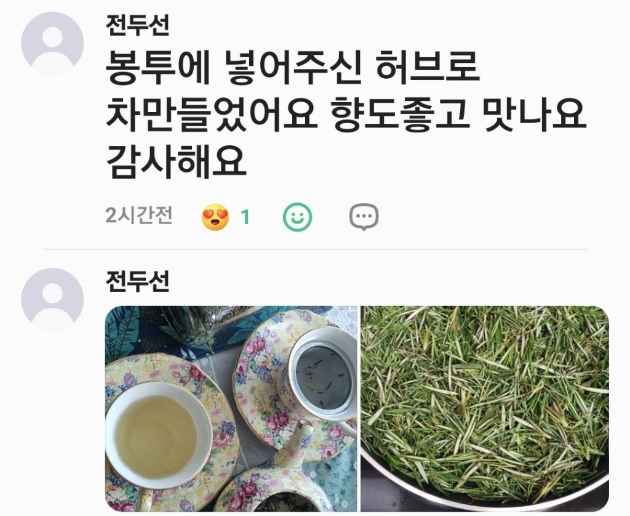This screenshot has width=630, height=516.
Task: Add a reaction with the green smiley icon
Action: pyautogui.click(x=297, y=217)
